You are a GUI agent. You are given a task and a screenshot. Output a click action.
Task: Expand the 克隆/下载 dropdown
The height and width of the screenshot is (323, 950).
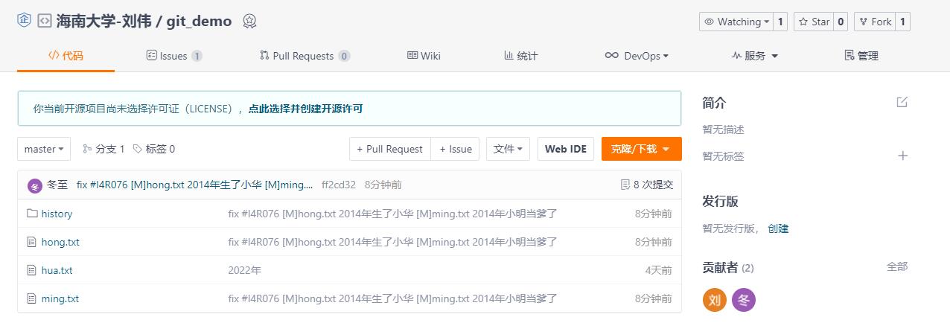click(641, 149)
